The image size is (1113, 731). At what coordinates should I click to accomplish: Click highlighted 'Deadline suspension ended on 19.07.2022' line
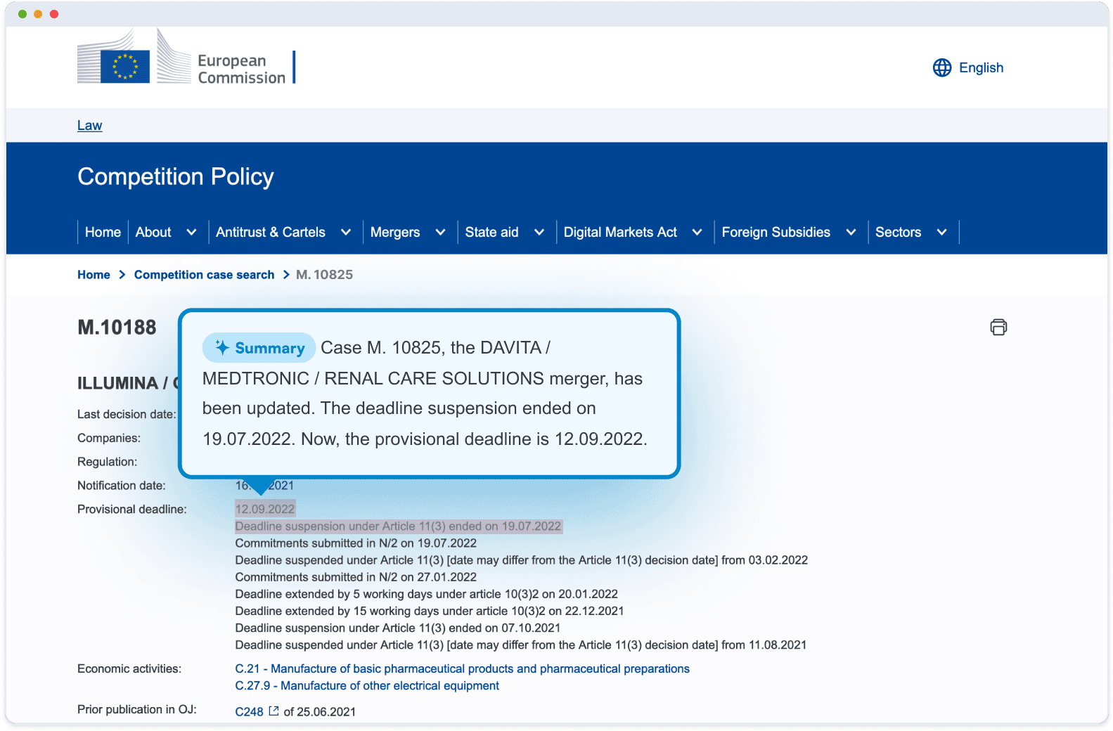click(398, 526)
